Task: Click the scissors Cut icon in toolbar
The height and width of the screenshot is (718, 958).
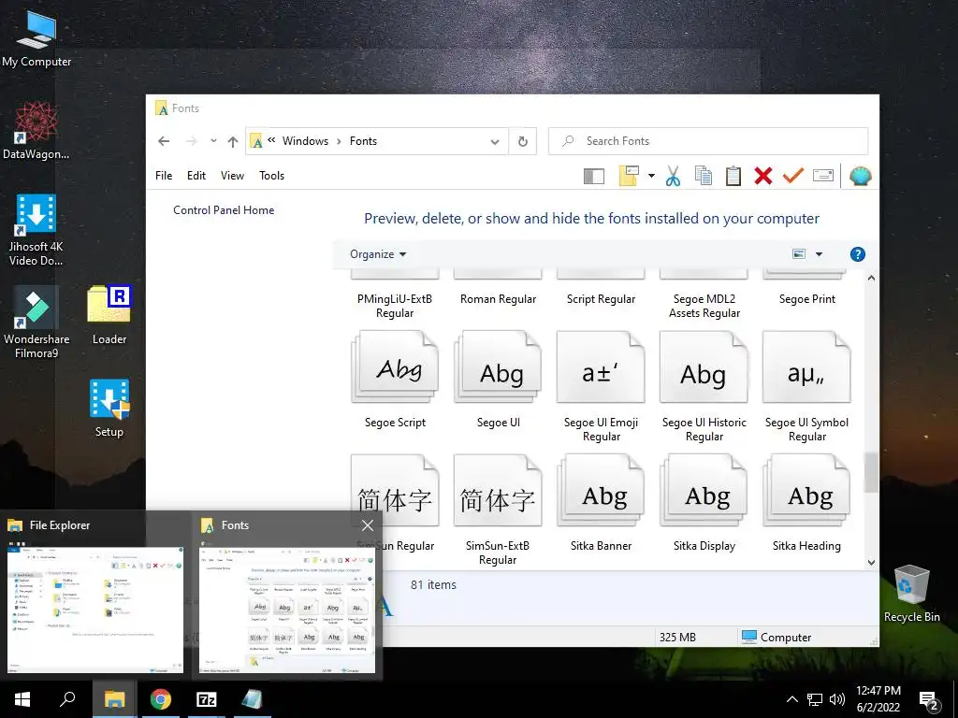Action: click(x=673, y=176)
